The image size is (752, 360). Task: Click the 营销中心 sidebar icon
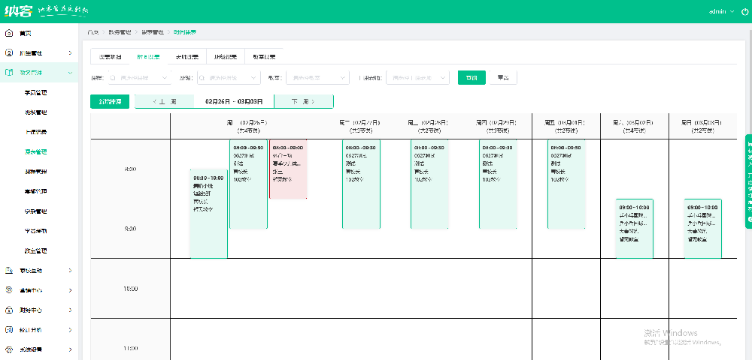click(8, 290)
